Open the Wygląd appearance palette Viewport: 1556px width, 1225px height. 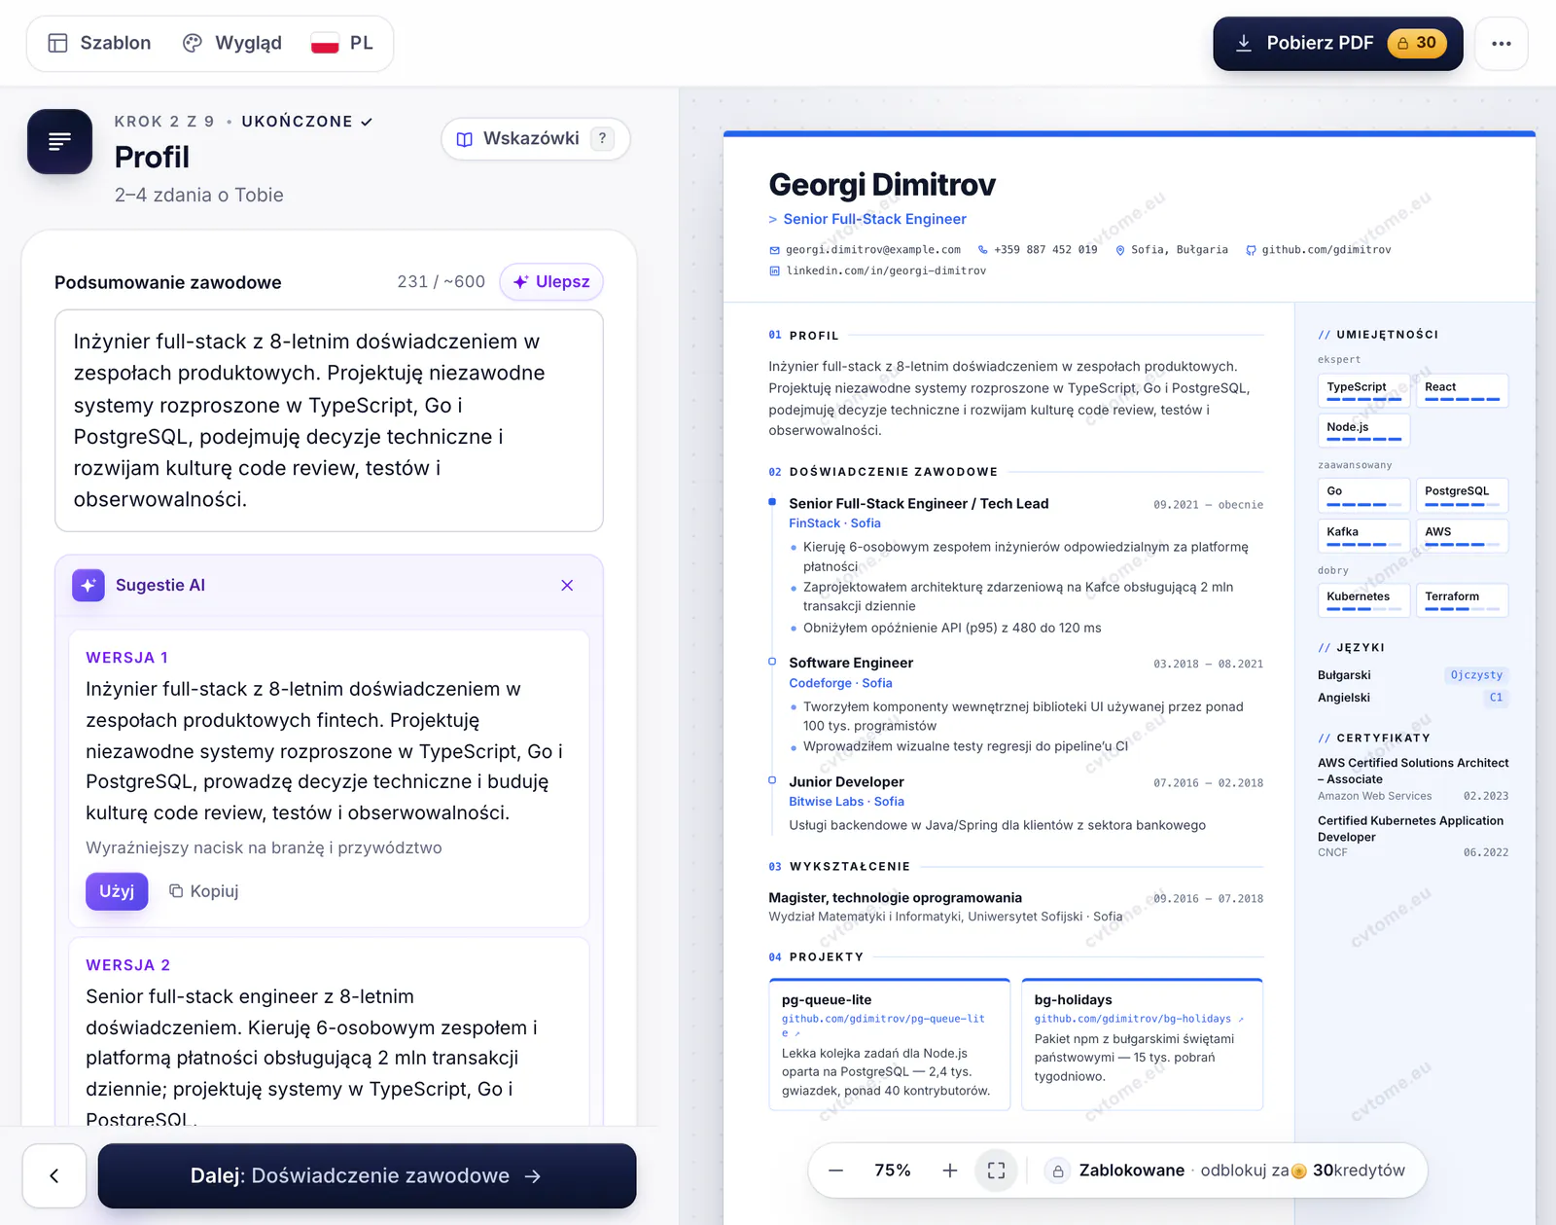[231, 43]
